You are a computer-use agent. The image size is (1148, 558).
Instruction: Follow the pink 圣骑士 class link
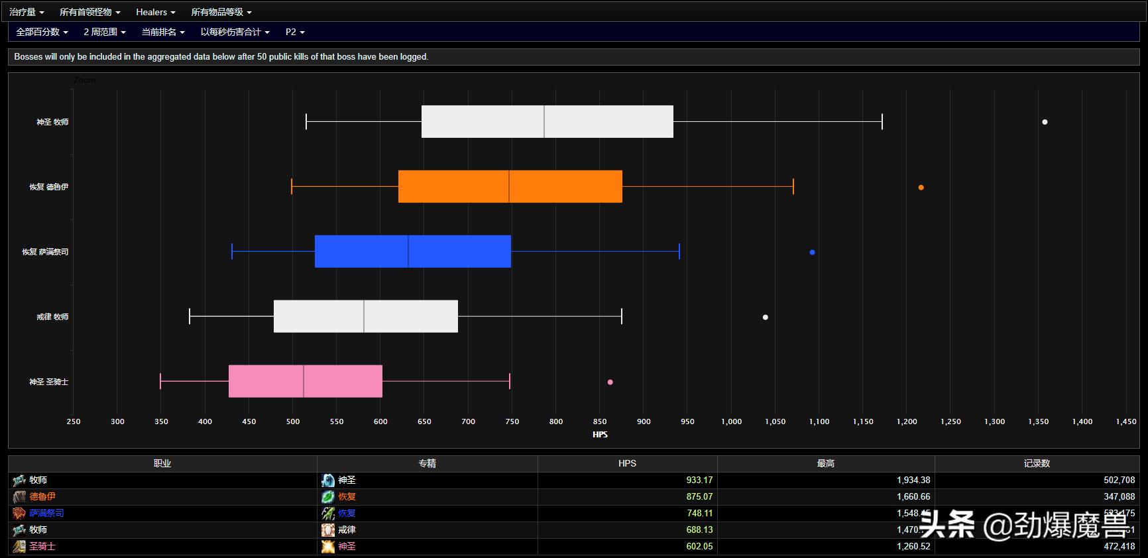tap(42, 547)
